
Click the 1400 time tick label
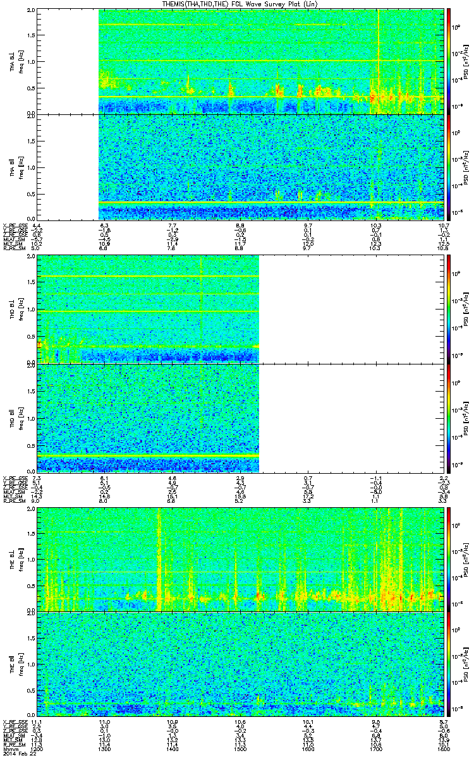pos(172,749)
